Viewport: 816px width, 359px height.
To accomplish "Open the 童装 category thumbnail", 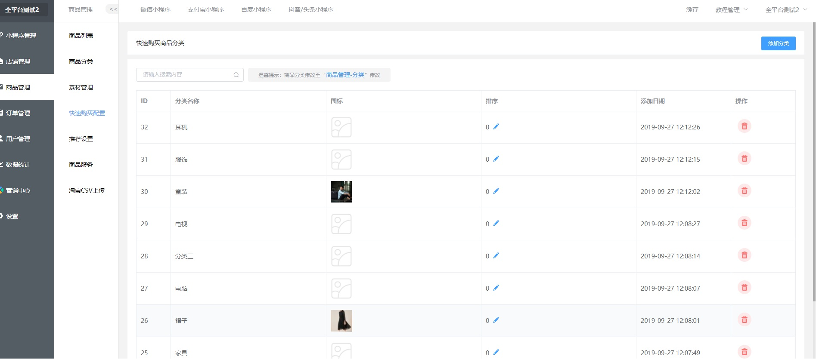I will point(341,192).
